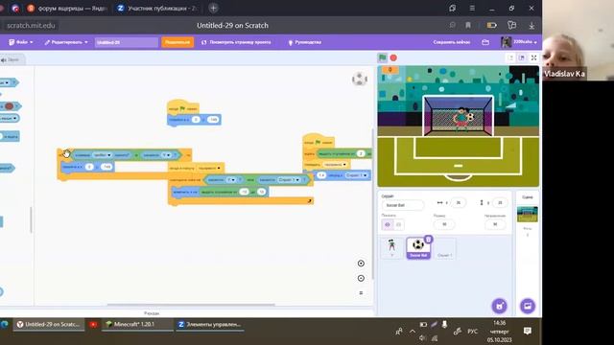
Task: Select the large stage layout button
Action: tap(522, 57)
